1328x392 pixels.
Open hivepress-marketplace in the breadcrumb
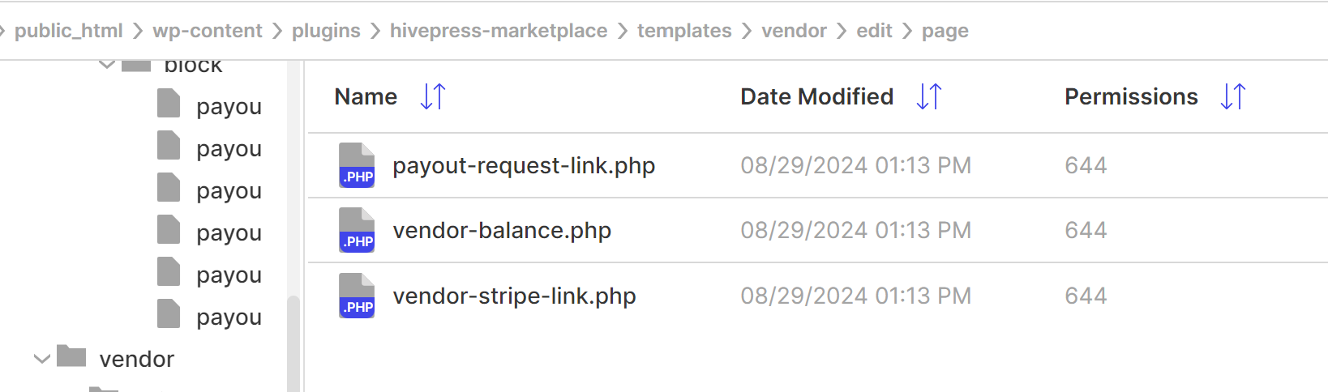(499, 31)
